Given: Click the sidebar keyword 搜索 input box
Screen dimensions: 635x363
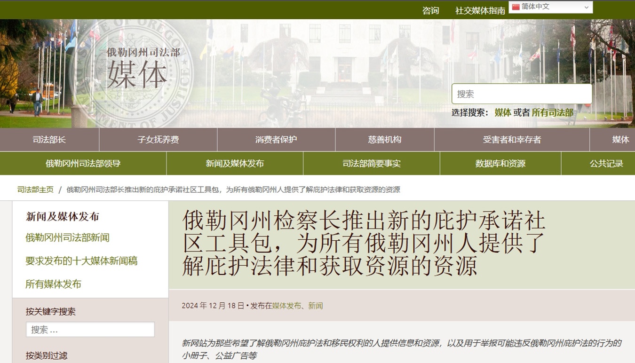Looking at the screenshot, I should click(x=90, y=330).
